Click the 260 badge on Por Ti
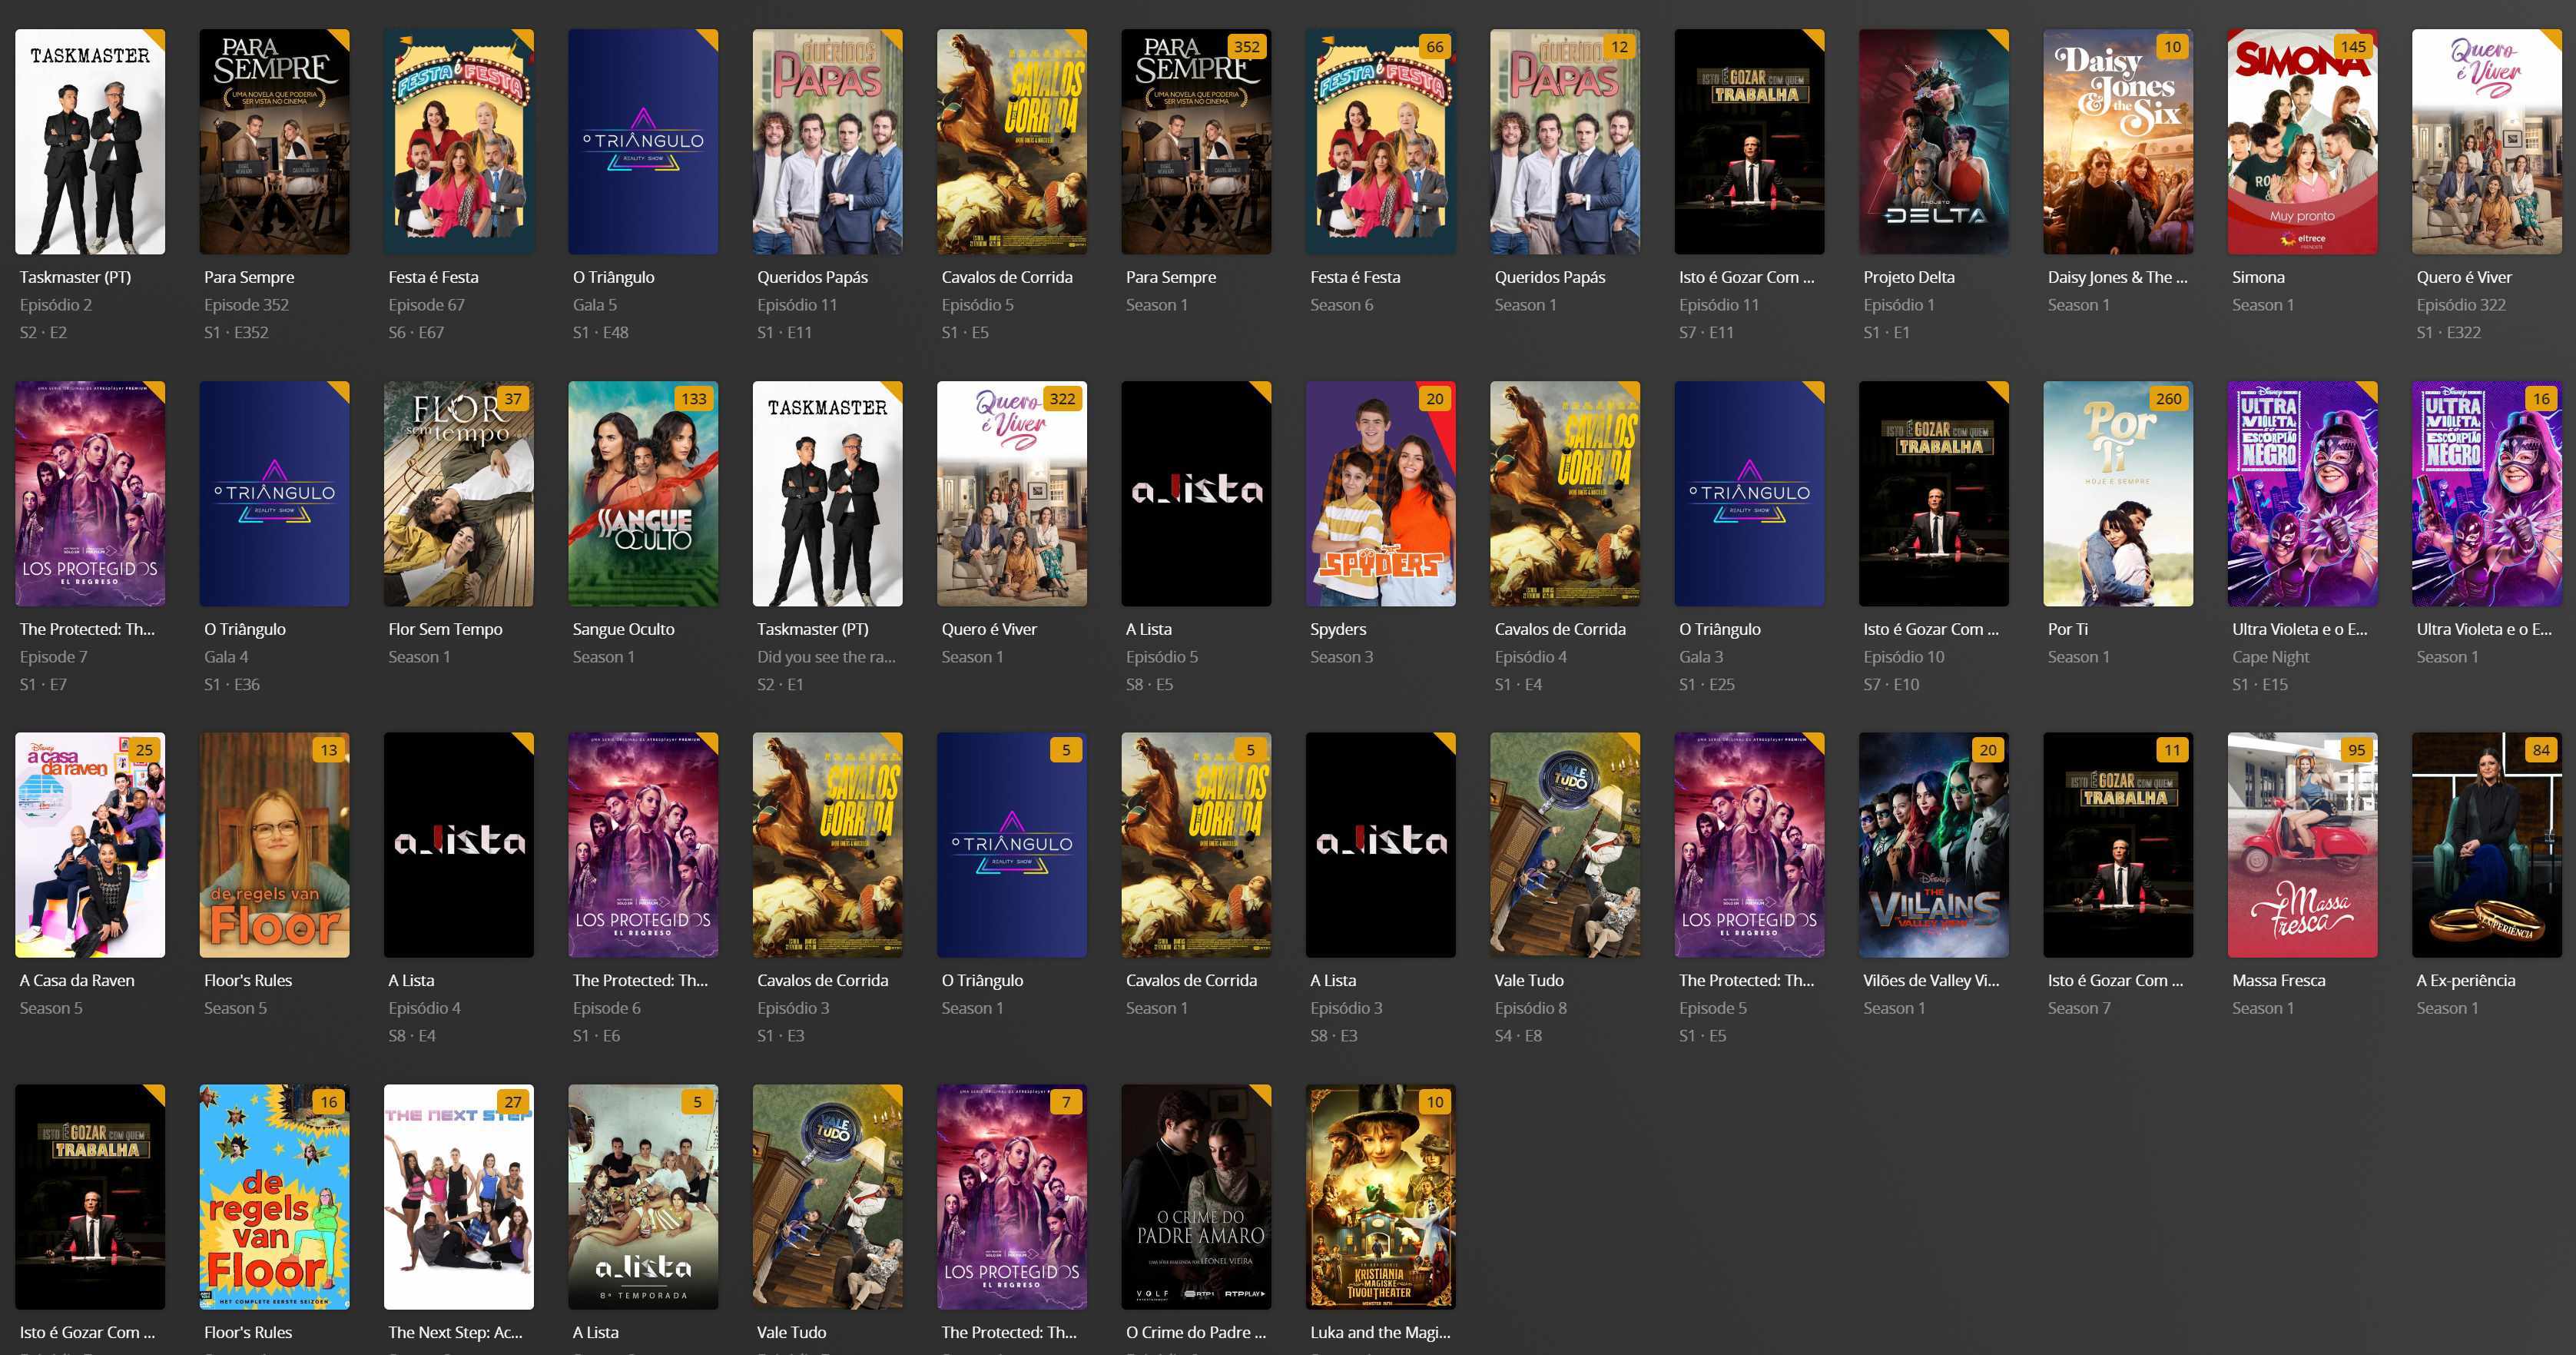Viewport: 2576px width, 1355px height. [2169, 398]
